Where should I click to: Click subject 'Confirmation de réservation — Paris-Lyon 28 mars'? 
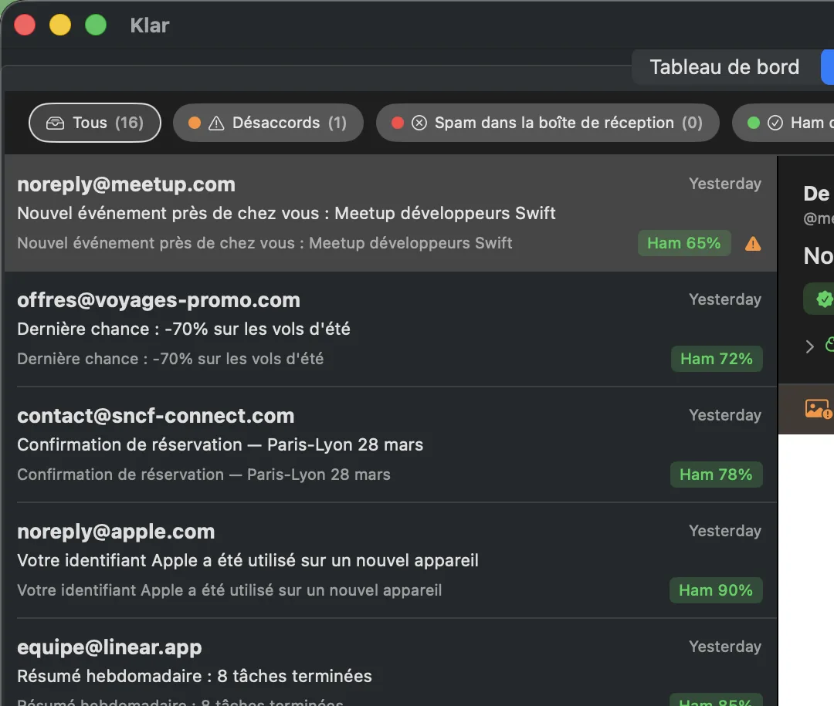click(x=220, y=444)
